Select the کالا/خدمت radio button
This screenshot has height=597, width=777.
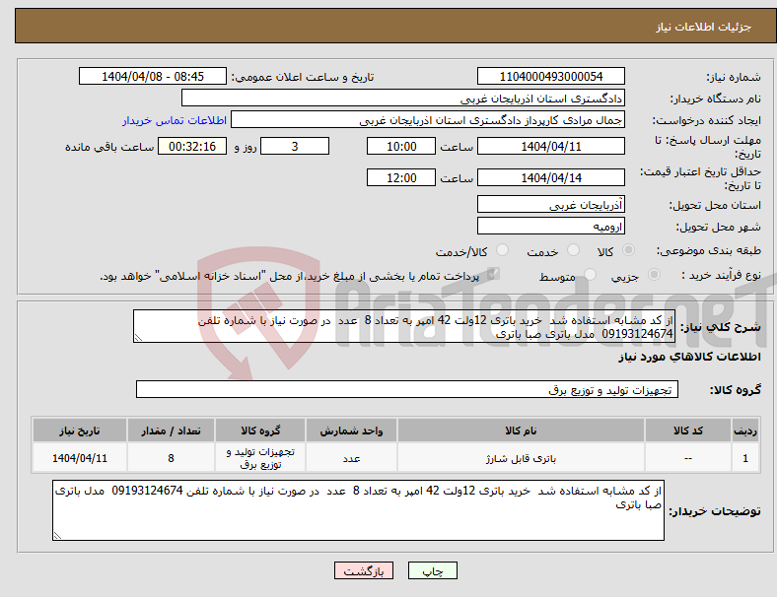tap(502, 250)
